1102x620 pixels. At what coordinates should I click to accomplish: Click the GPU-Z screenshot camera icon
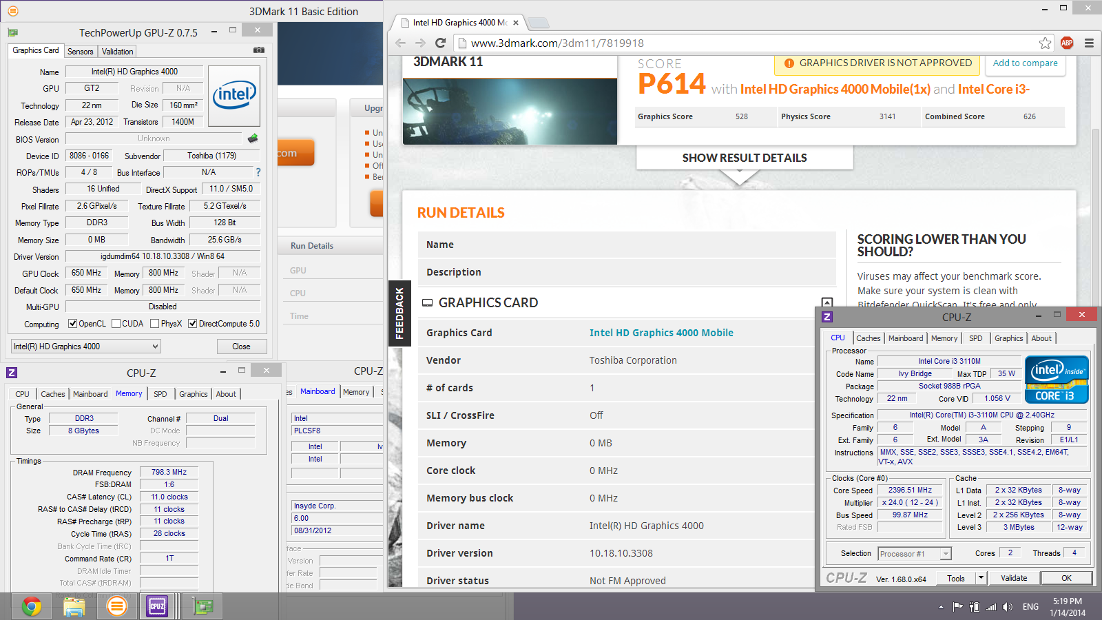point(259,50)
